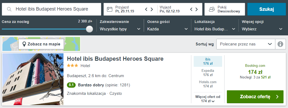The height and width of the screenshot is (108, 288).
Task: Click the guests icon for Pokój
Action: [x=212, y=9]
